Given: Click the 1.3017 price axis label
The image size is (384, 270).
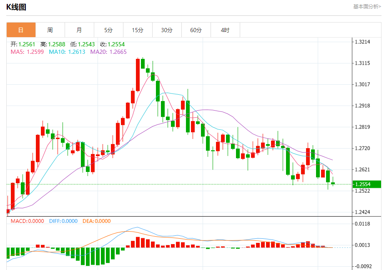Looking at the screenshot, I should 362,85.
